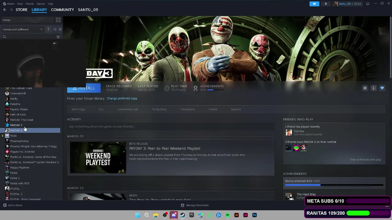Image resolution: width=392 pixels, height=220 pixels.
Task: Select Portal with RTX in library
Action: click(x=20, y=183)
